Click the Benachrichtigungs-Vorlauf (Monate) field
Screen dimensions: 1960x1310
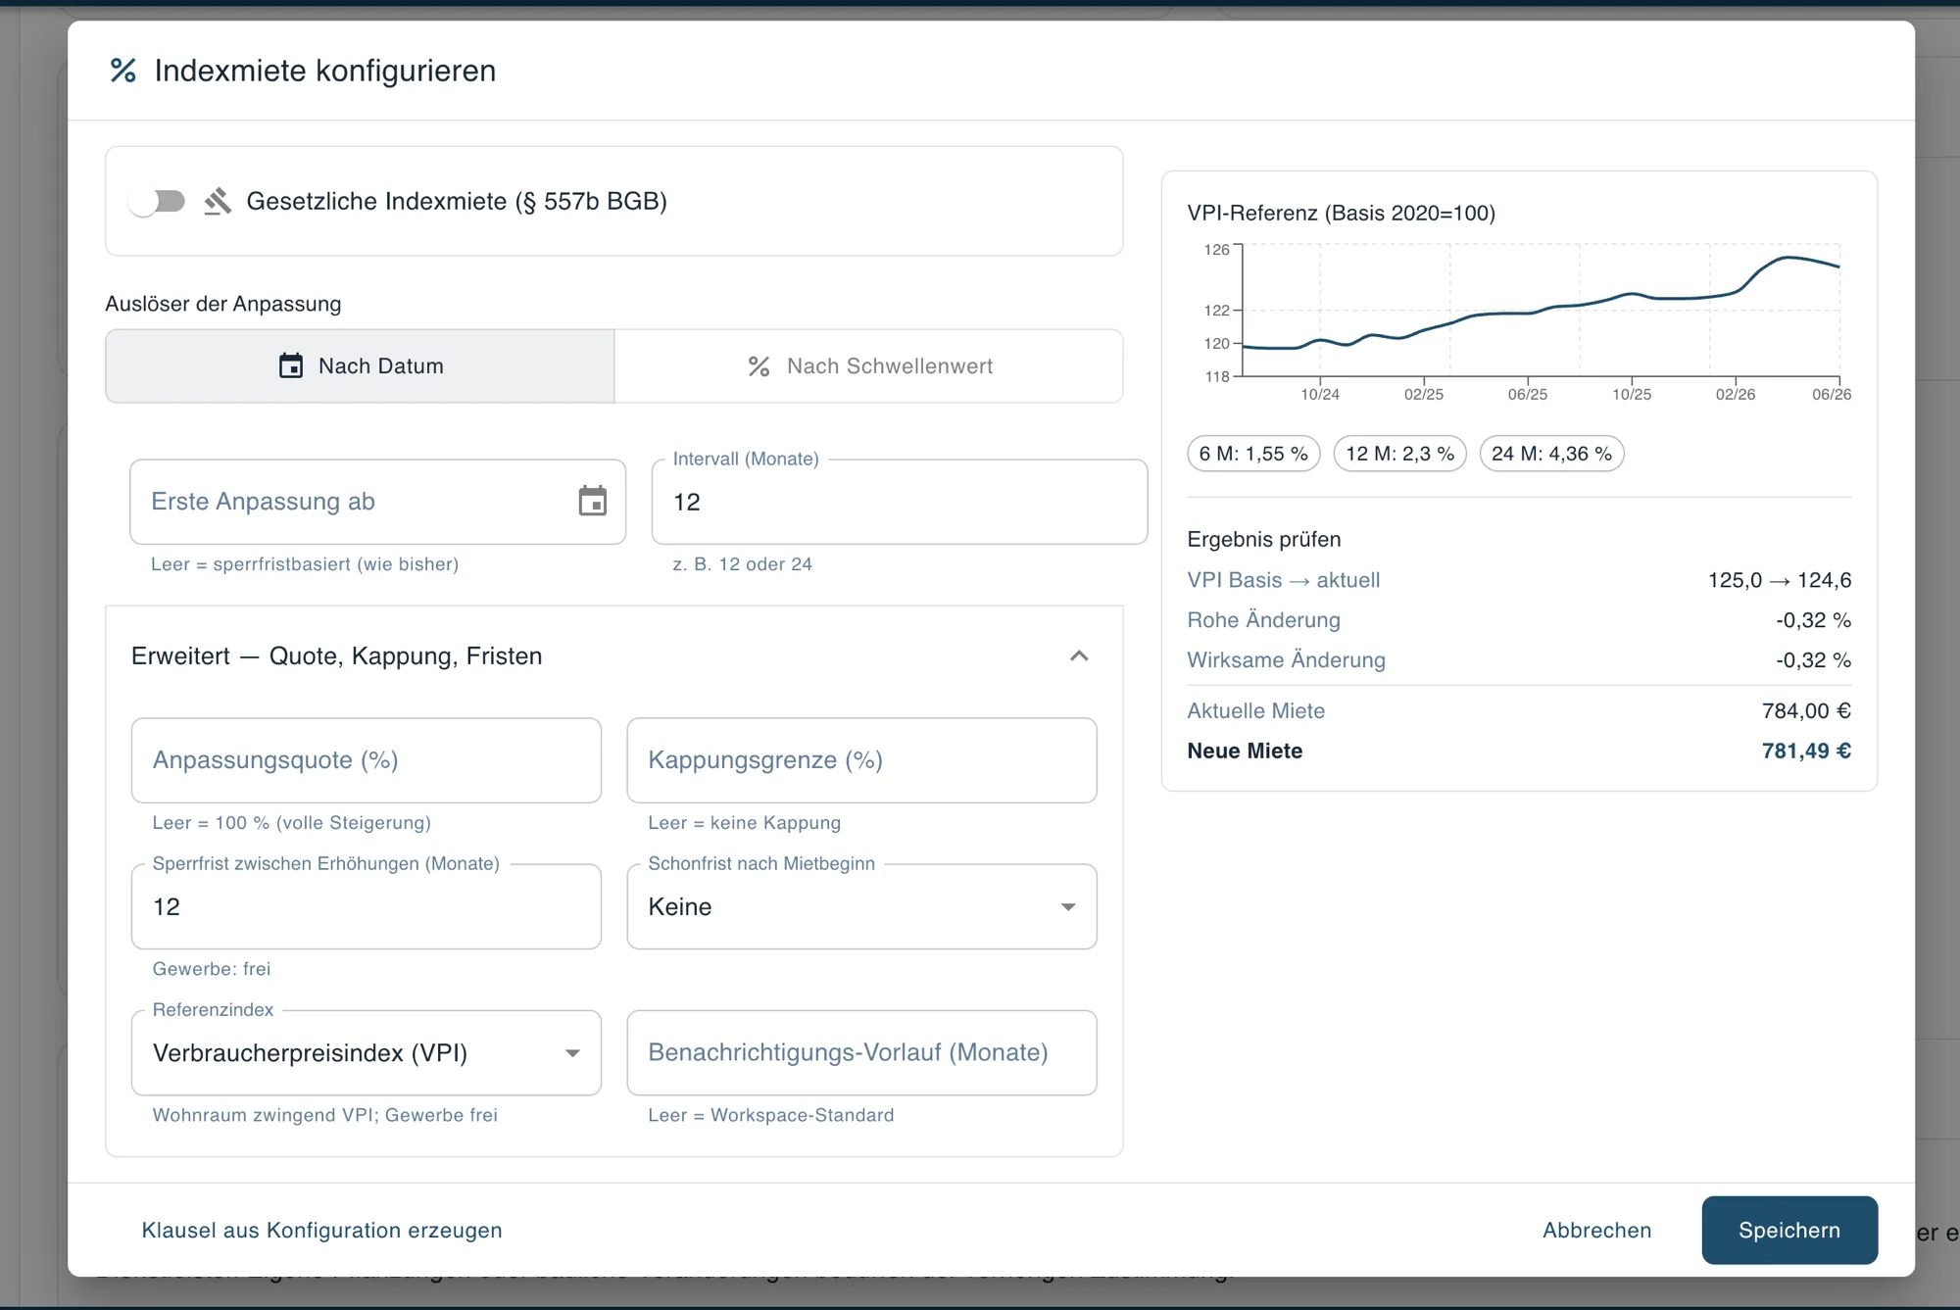coord(862,1053)
